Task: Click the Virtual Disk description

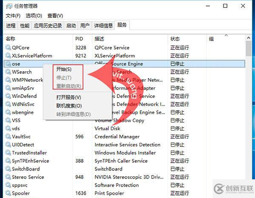Action: [108, 128]
